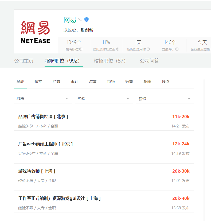Open job 游戏特效师 [上海]
This screenshot has width=211, height=221.
(x=37, y=171)
